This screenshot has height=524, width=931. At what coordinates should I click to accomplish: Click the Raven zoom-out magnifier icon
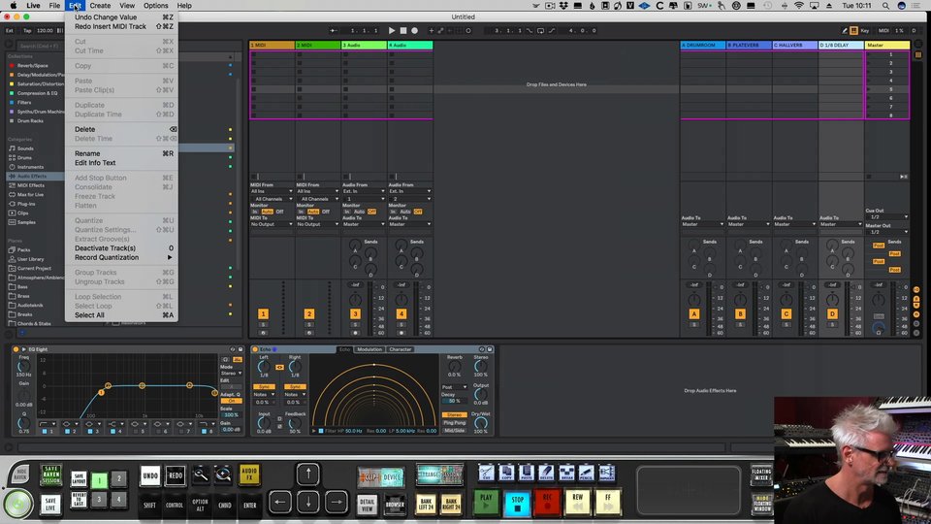pos(201,475)
